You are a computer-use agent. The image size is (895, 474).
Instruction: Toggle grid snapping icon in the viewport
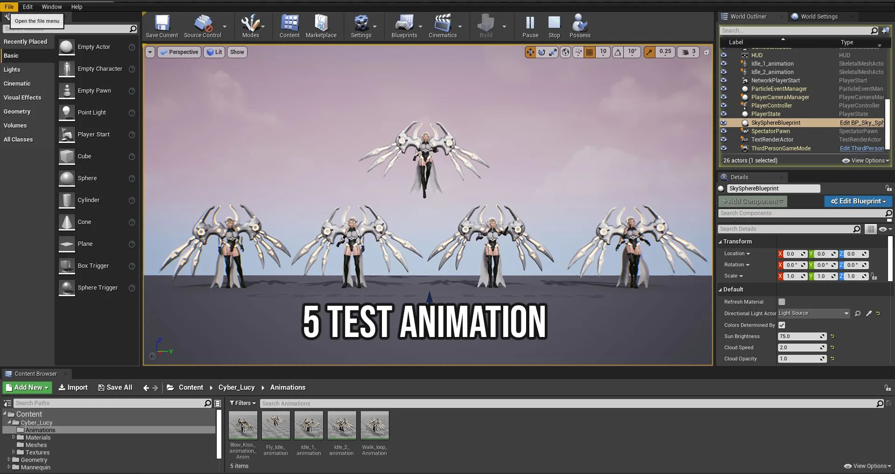590,52
